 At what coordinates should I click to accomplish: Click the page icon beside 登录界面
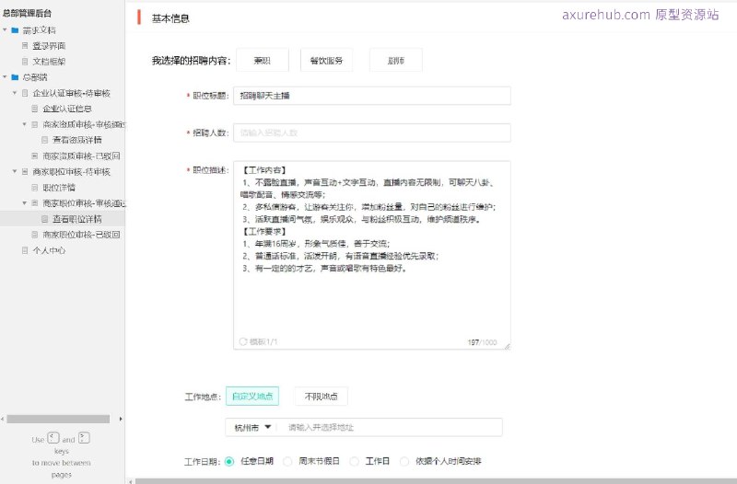point(25,45)
